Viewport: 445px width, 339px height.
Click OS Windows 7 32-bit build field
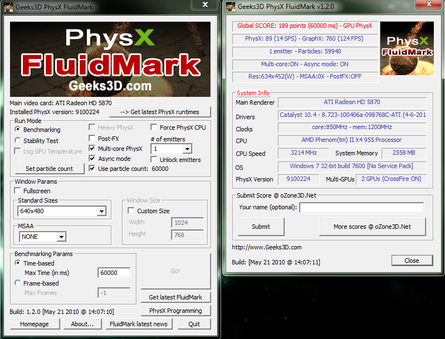(352, 166)
